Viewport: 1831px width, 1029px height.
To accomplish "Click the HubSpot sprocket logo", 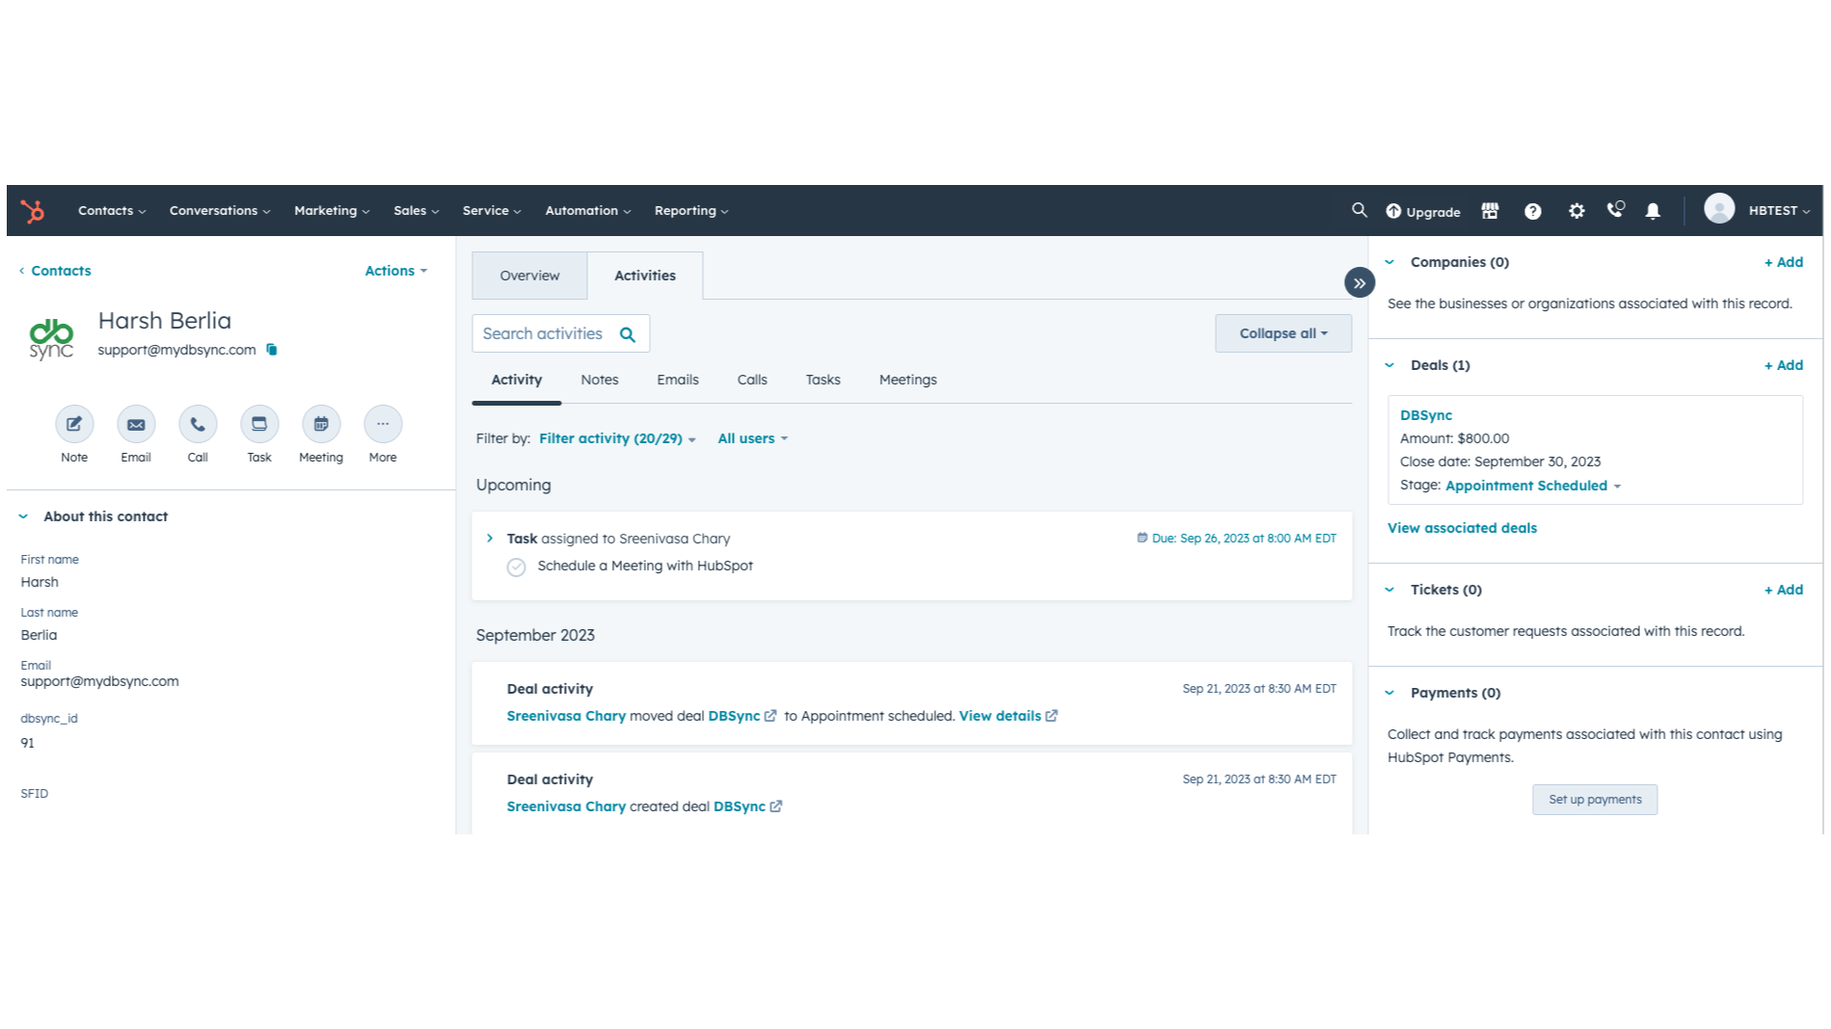I will click(x=33, y=211).
